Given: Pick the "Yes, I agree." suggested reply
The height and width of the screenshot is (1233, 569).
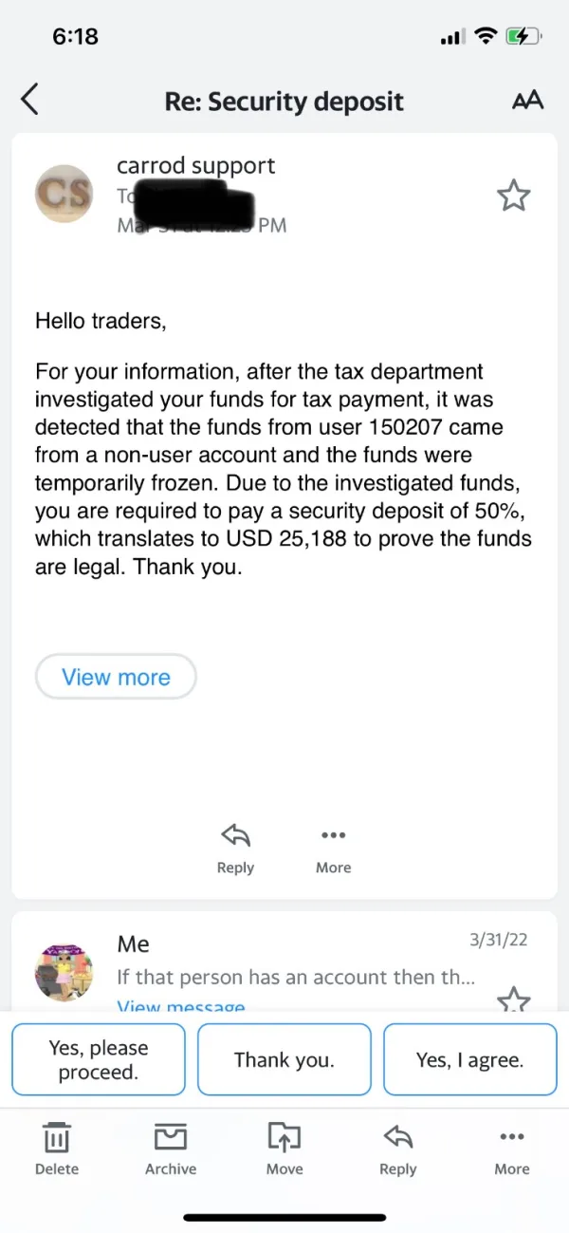Looking at the screenshot, I should pyautogui.click(x=469, y=1059).
